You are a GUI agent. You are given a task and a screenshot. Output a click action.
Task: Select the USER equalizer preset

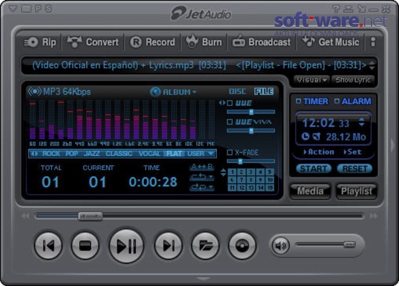tap(195, 154)
